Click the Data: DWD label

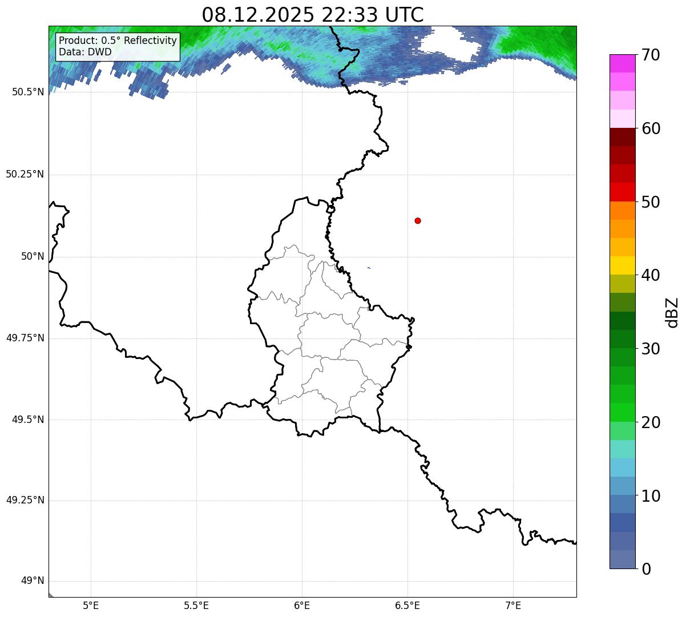click(86, 52)
